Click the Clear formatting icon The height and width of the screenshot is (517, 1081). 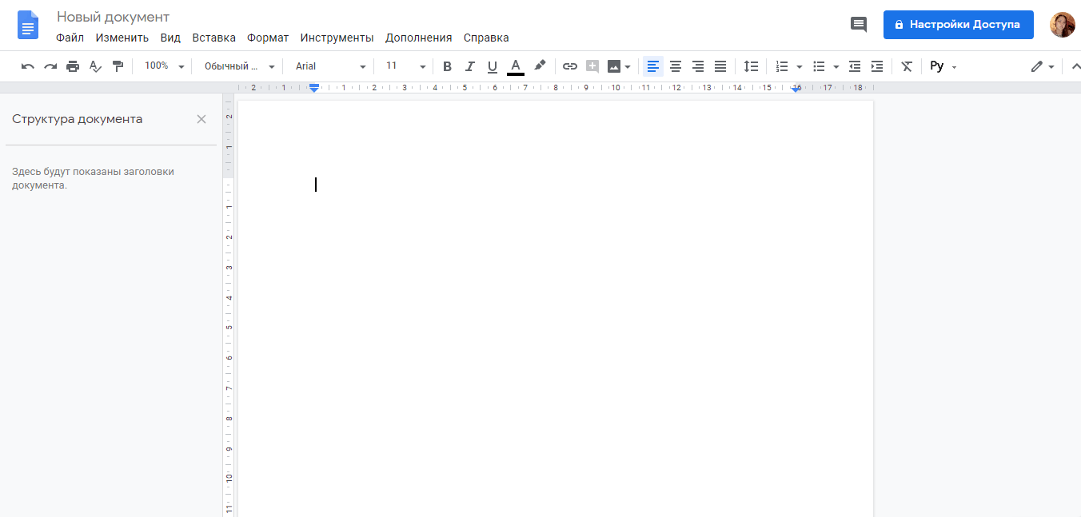click(x=906, y=66)
